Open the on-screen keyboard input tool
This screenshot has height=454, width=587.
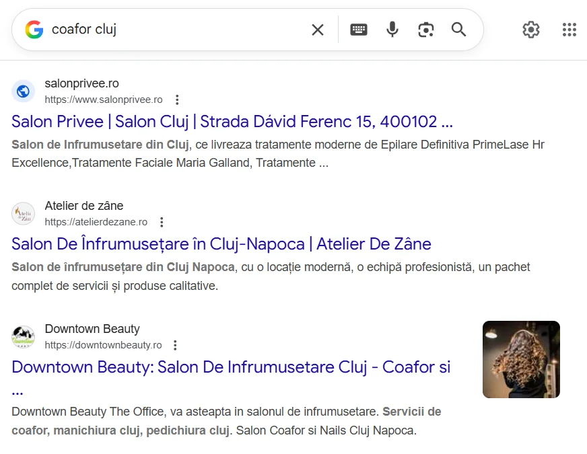click(x=359, y=30)
